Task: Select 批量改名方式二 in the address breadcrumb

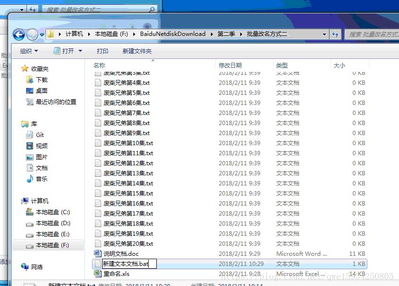Action: pyautogui.click(x=267, y=34)
